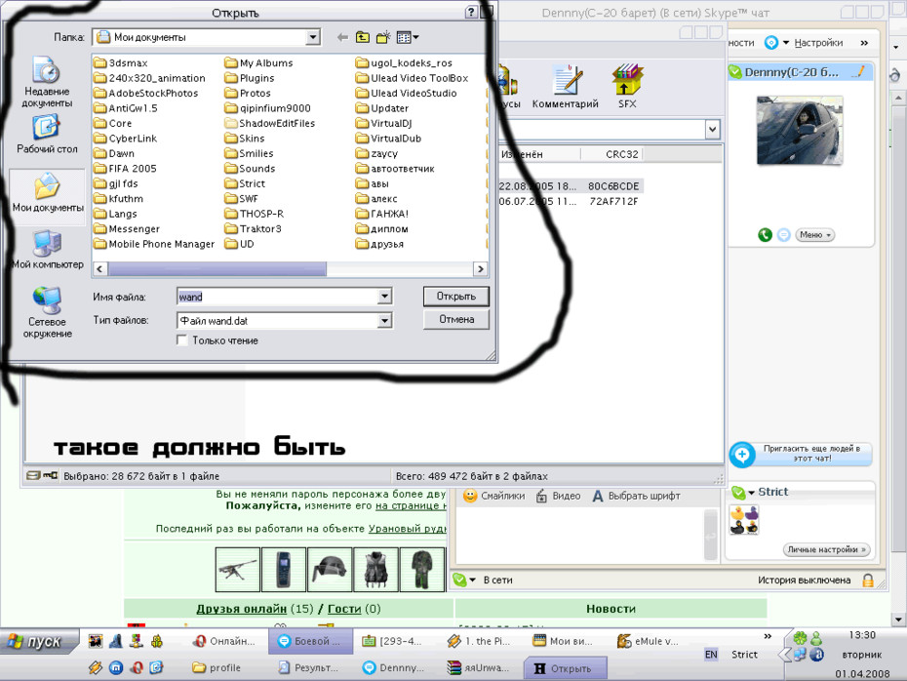Viewport: 907px width, 681px height.
Task: Select file row with CRC 72AF712F
Action: point(570,201)
